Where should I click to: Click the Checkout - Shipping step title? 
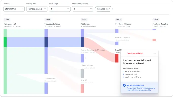tap(123, 24)
